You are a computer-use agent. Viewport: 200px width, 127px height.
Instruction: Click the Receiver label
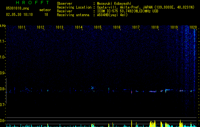pyautogui.click(x=65, y=11)
